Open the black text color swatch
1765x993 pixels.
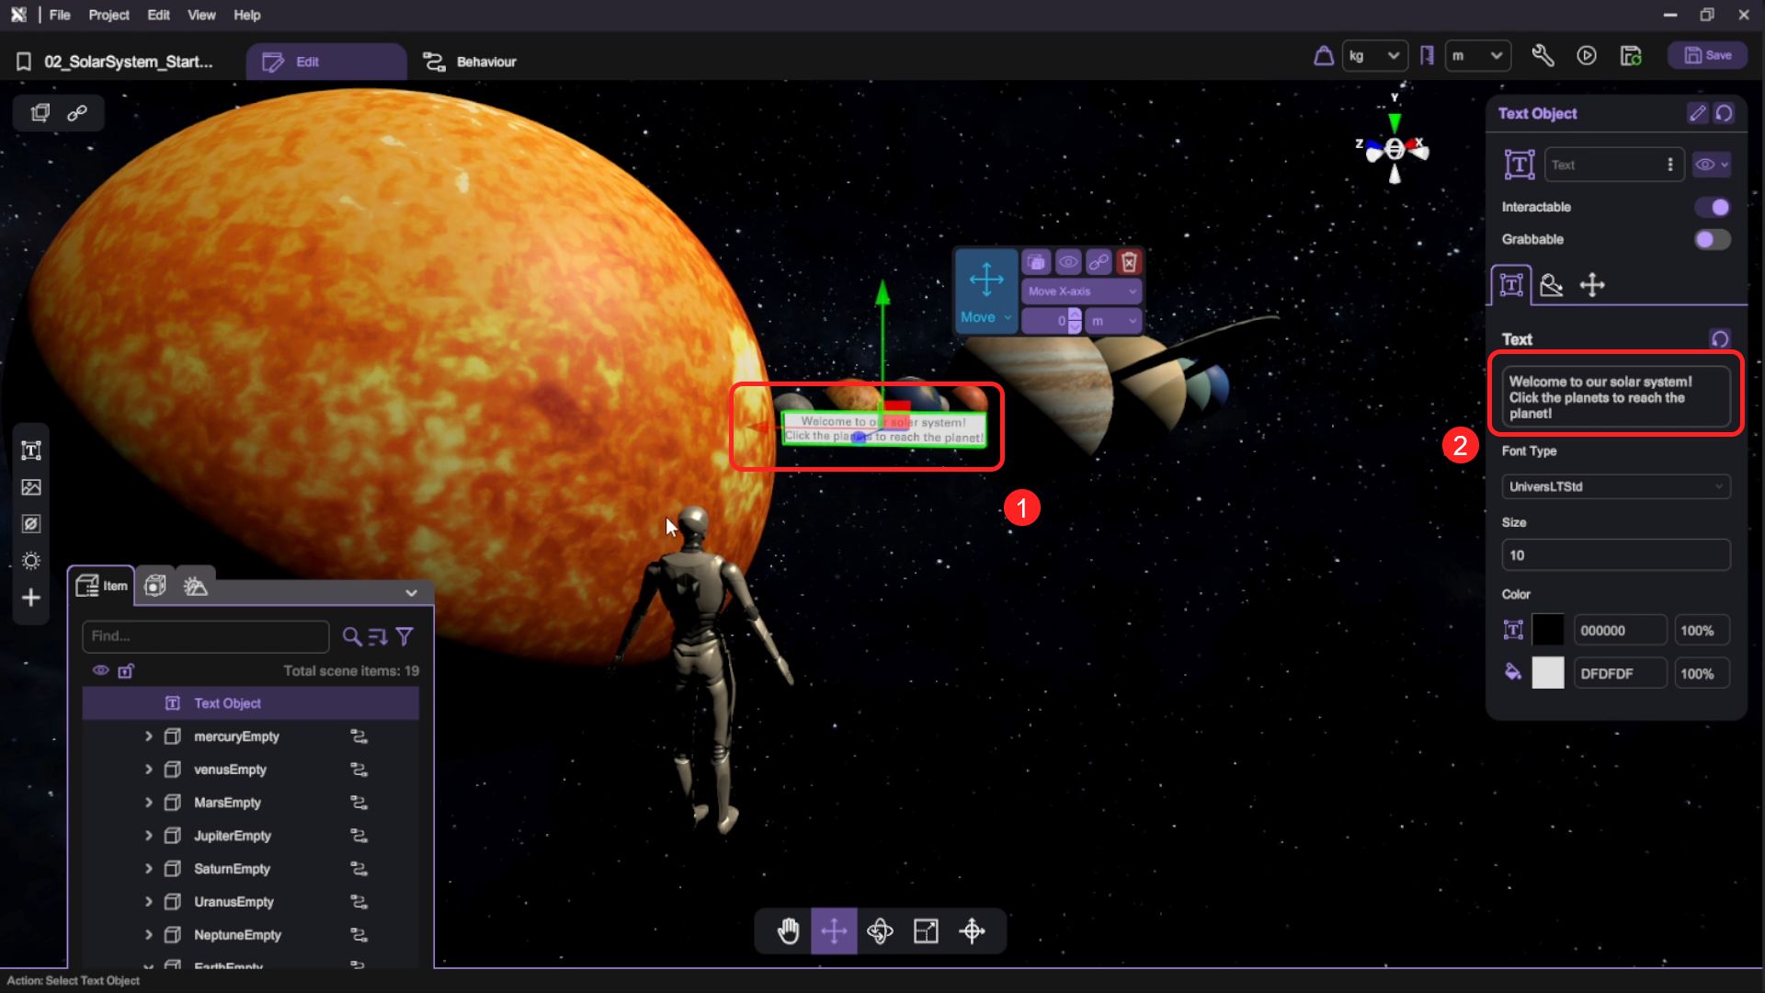pyautogui.click(x=1547, y=631)
